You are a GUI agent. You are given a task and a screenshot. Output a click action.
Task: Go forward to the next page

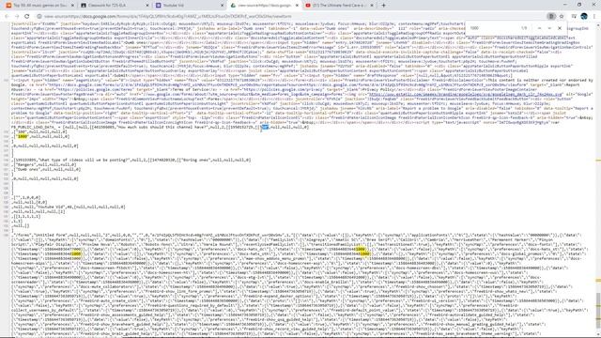coord(17,17)
